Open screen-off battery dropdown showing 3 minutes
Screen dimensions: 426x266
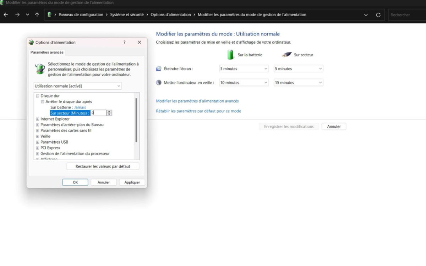(244, 69)
